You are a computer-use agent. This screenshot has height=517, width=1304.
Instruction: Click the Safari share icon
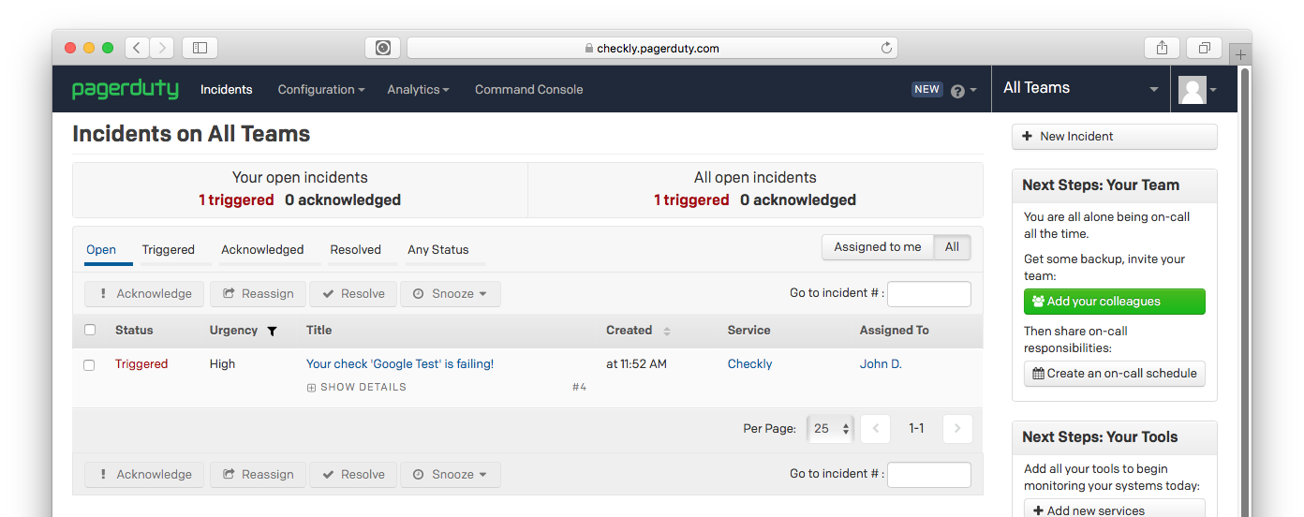click(1162, 48)
